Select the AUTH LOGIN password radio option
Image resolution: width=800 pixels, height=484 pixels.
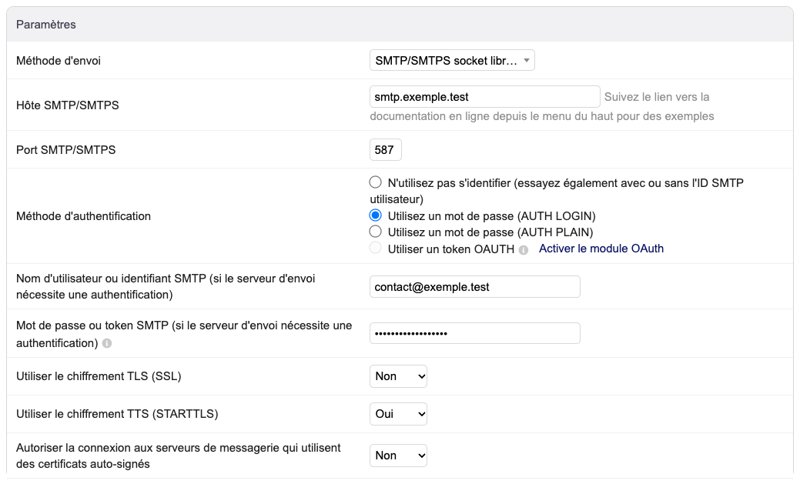376,215
